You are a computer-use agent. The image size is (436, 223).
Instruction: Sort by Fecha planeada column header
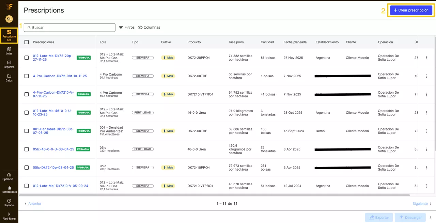295,42
